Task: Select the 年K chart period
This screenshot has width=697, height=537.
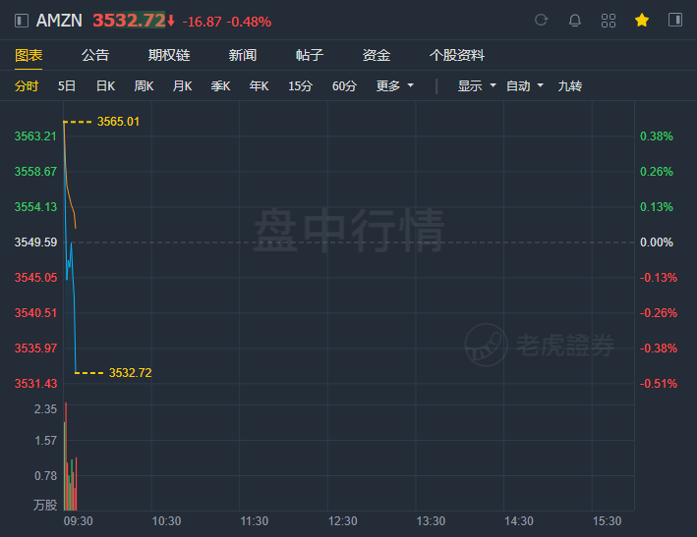Action: (260, 86)
